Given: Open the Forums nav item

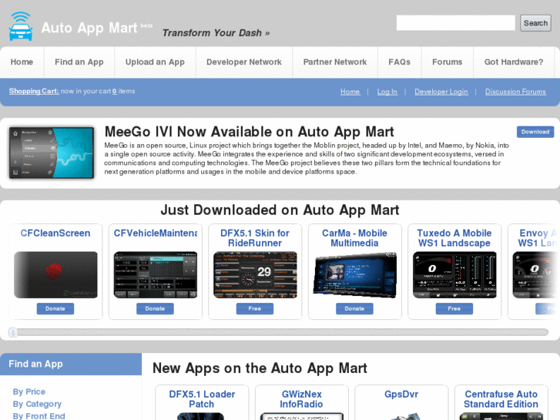Looking at the screenshot, I should [447, 62].
